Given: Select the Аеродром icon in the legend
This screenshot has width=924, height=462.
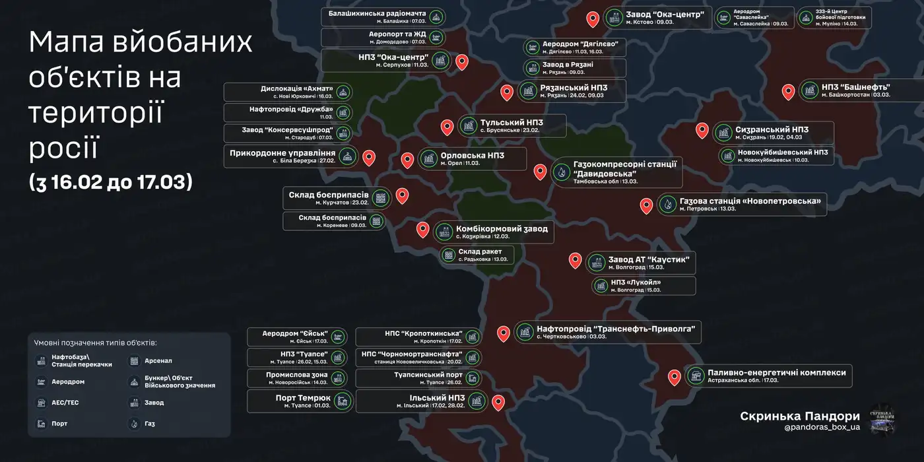Looking at the screenshot, I should (42, 381).
